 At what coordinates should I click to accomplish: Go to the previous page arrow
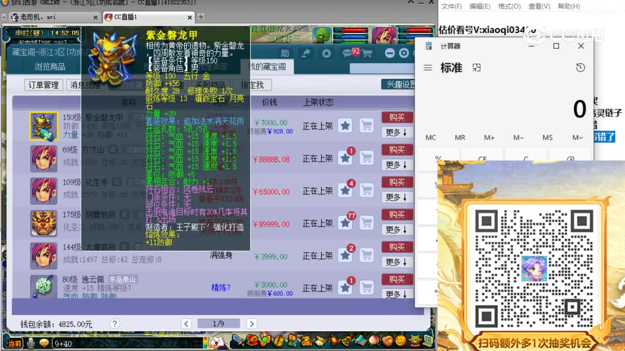[186, 324]
